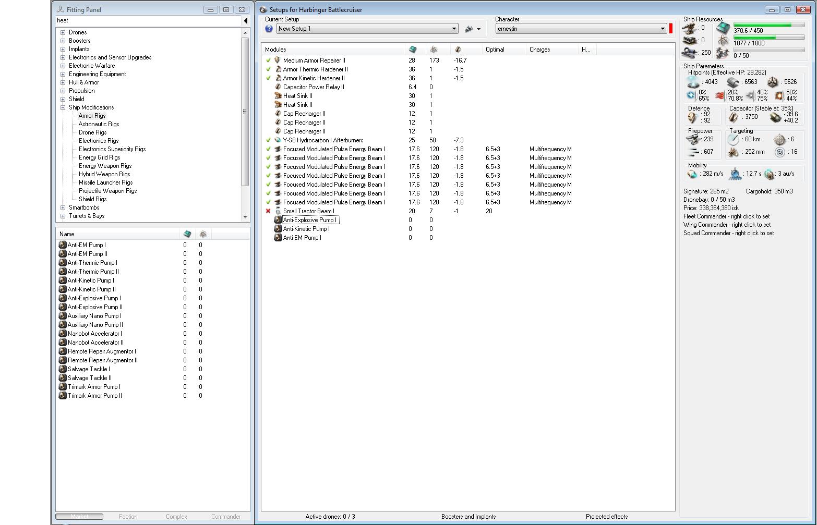
Task: Click the Projected effects button
Action: (607, 517)
